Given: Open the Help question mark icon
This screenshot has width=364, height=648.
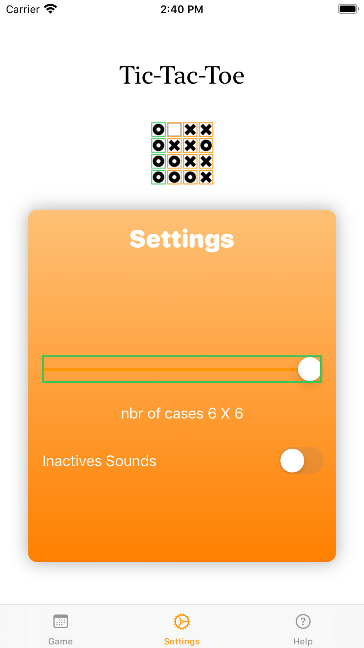Looking at the screenshot, I should point(303,621).
